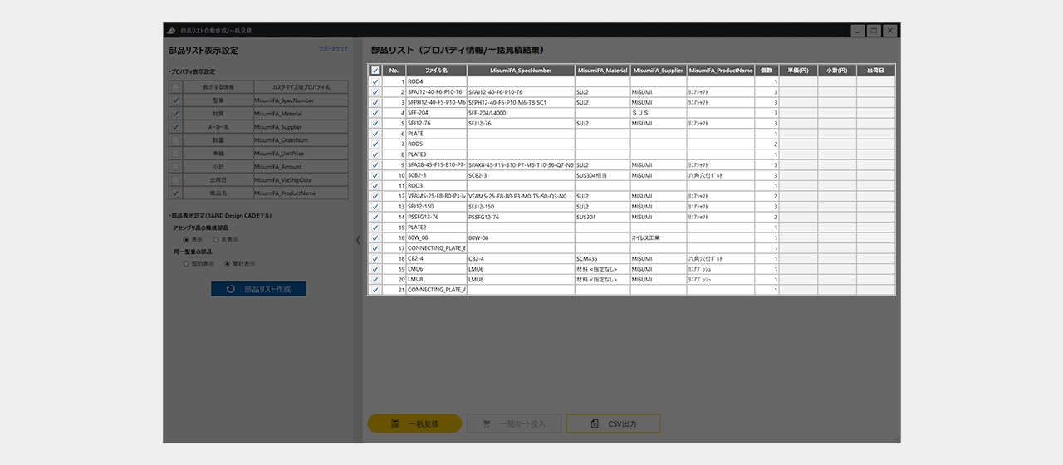1063x465 pixels.
Task: Open the サポートサイト link
Action: (333, 49)
